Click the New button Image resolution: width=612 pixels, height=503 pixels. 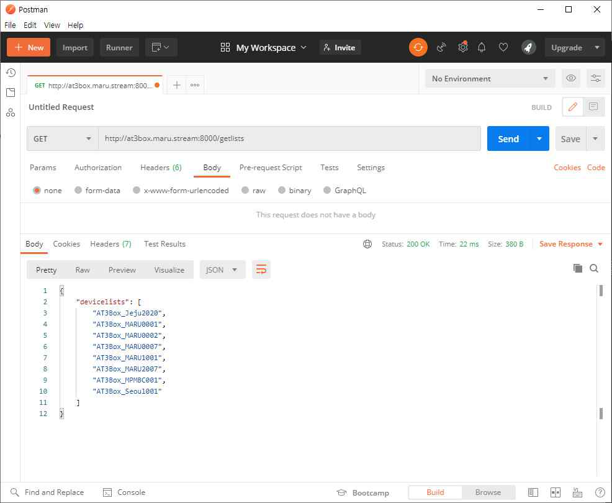pos(29,48)
